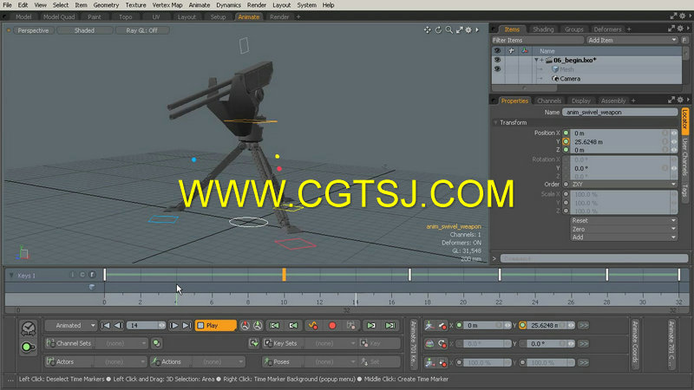
Task: Step back one frame
Action: click(x=118, y=326)
